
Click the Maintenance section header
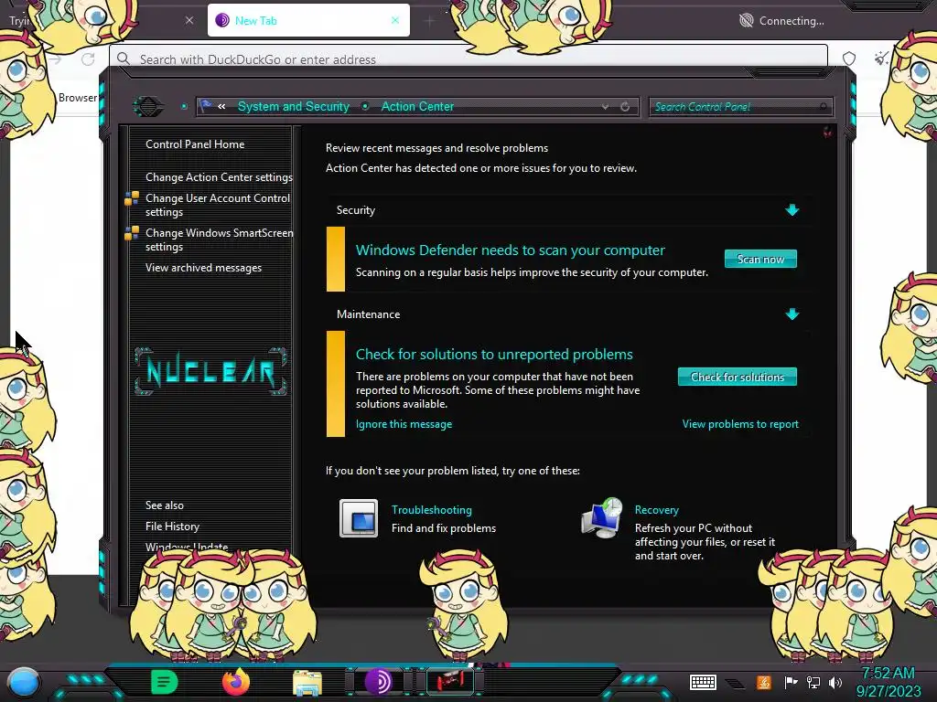click(x=368, y=314)
